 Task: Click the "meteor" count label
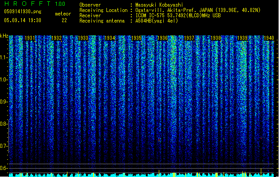(63, 14)
